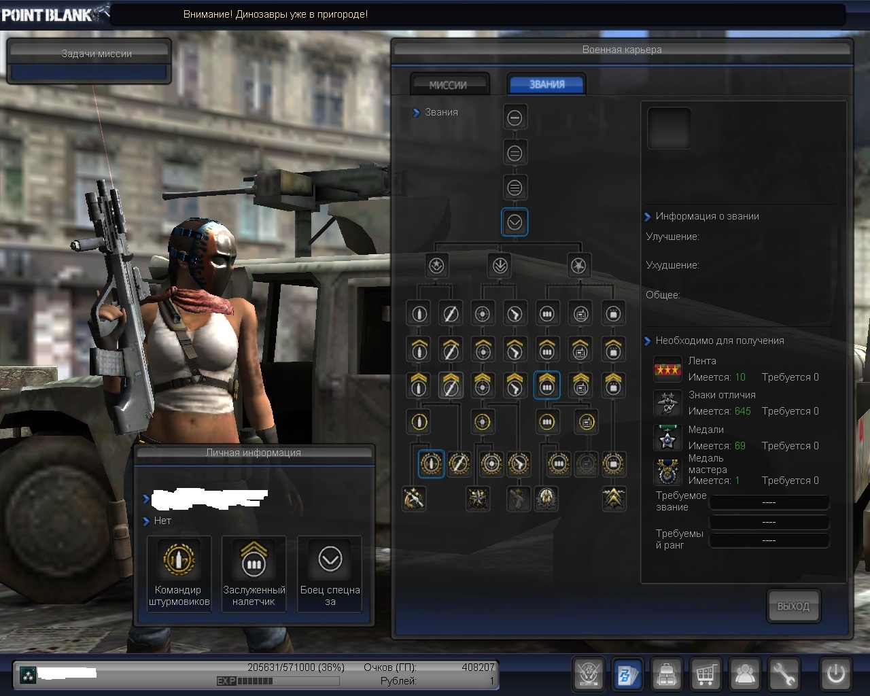The height and width of the screenshot is (696, 870).
Task: Open the backpack inventory icon
Action: pyautogui.click(x=667, y=674)
